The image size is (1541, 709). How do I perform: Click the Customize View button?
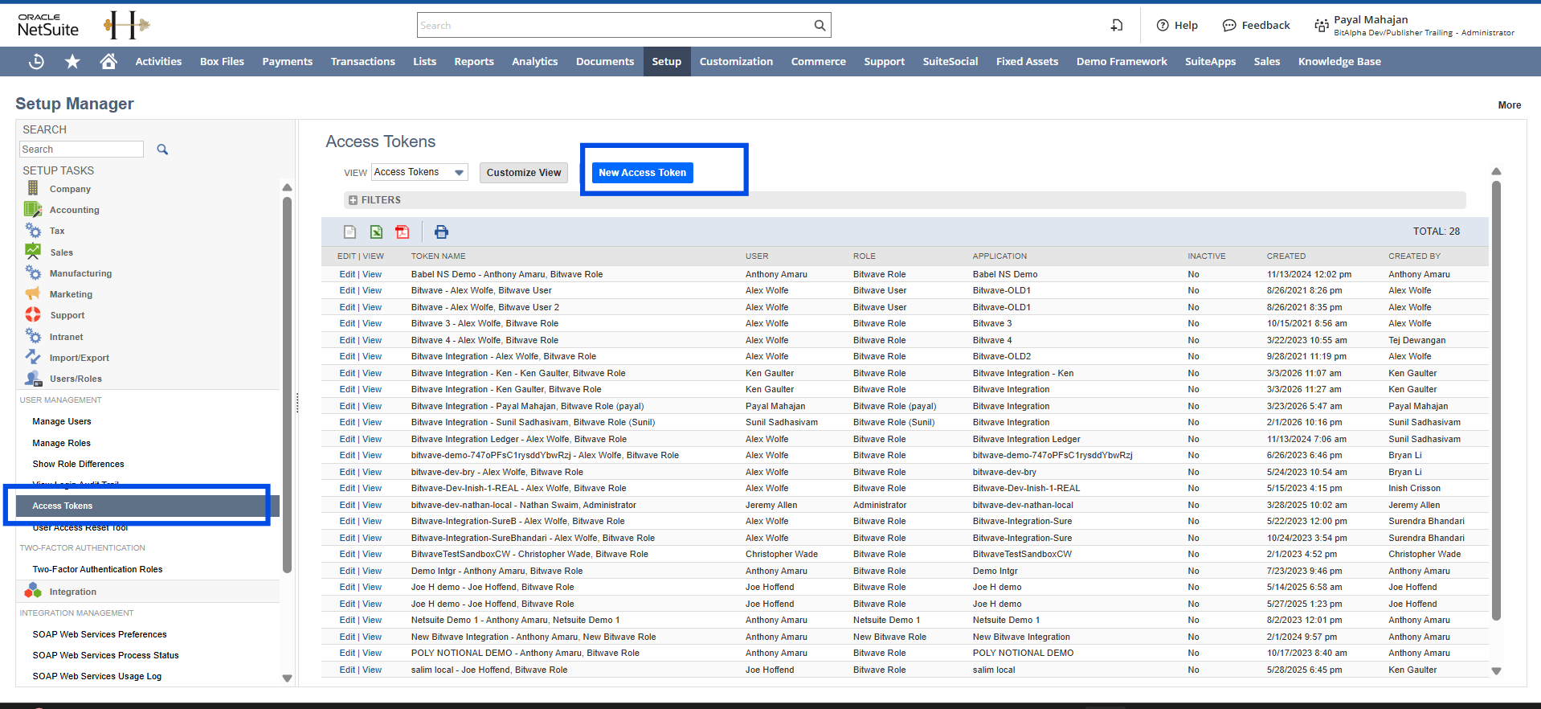click(x=524, y=173)
